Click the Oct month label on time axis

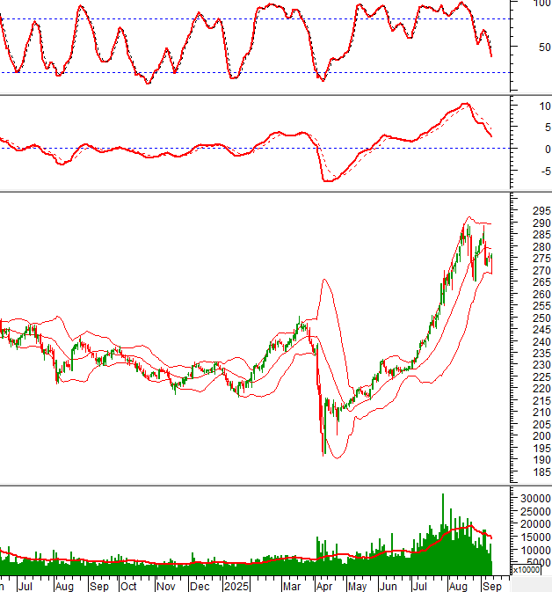pos(128,587)
